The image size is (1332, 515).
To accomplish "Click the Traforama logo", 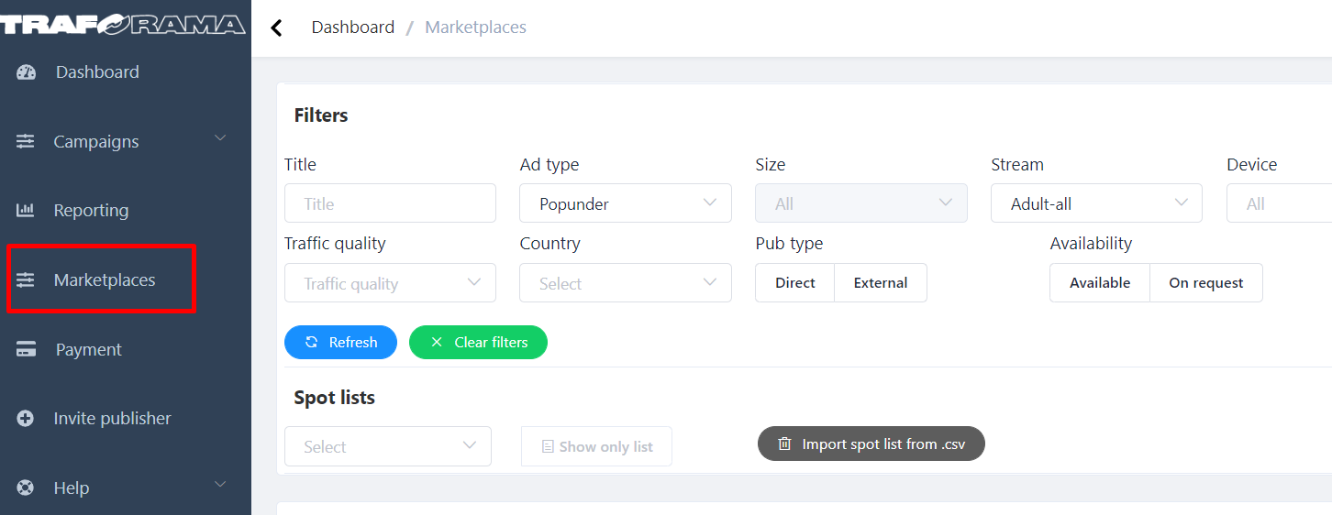I will tap(123, 25).
